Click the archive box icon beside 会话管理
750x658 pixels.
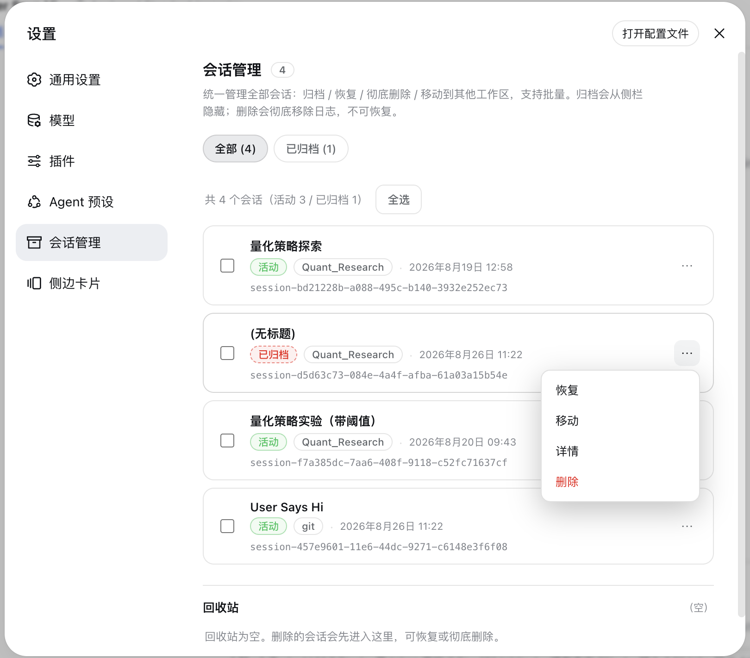pyautogui.click(x=34, y=242)
